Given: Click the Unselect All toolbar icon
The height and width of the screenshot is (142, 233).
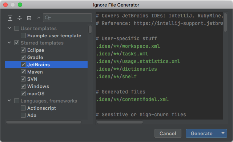Looking at the screenshot, I should point(29,18).
